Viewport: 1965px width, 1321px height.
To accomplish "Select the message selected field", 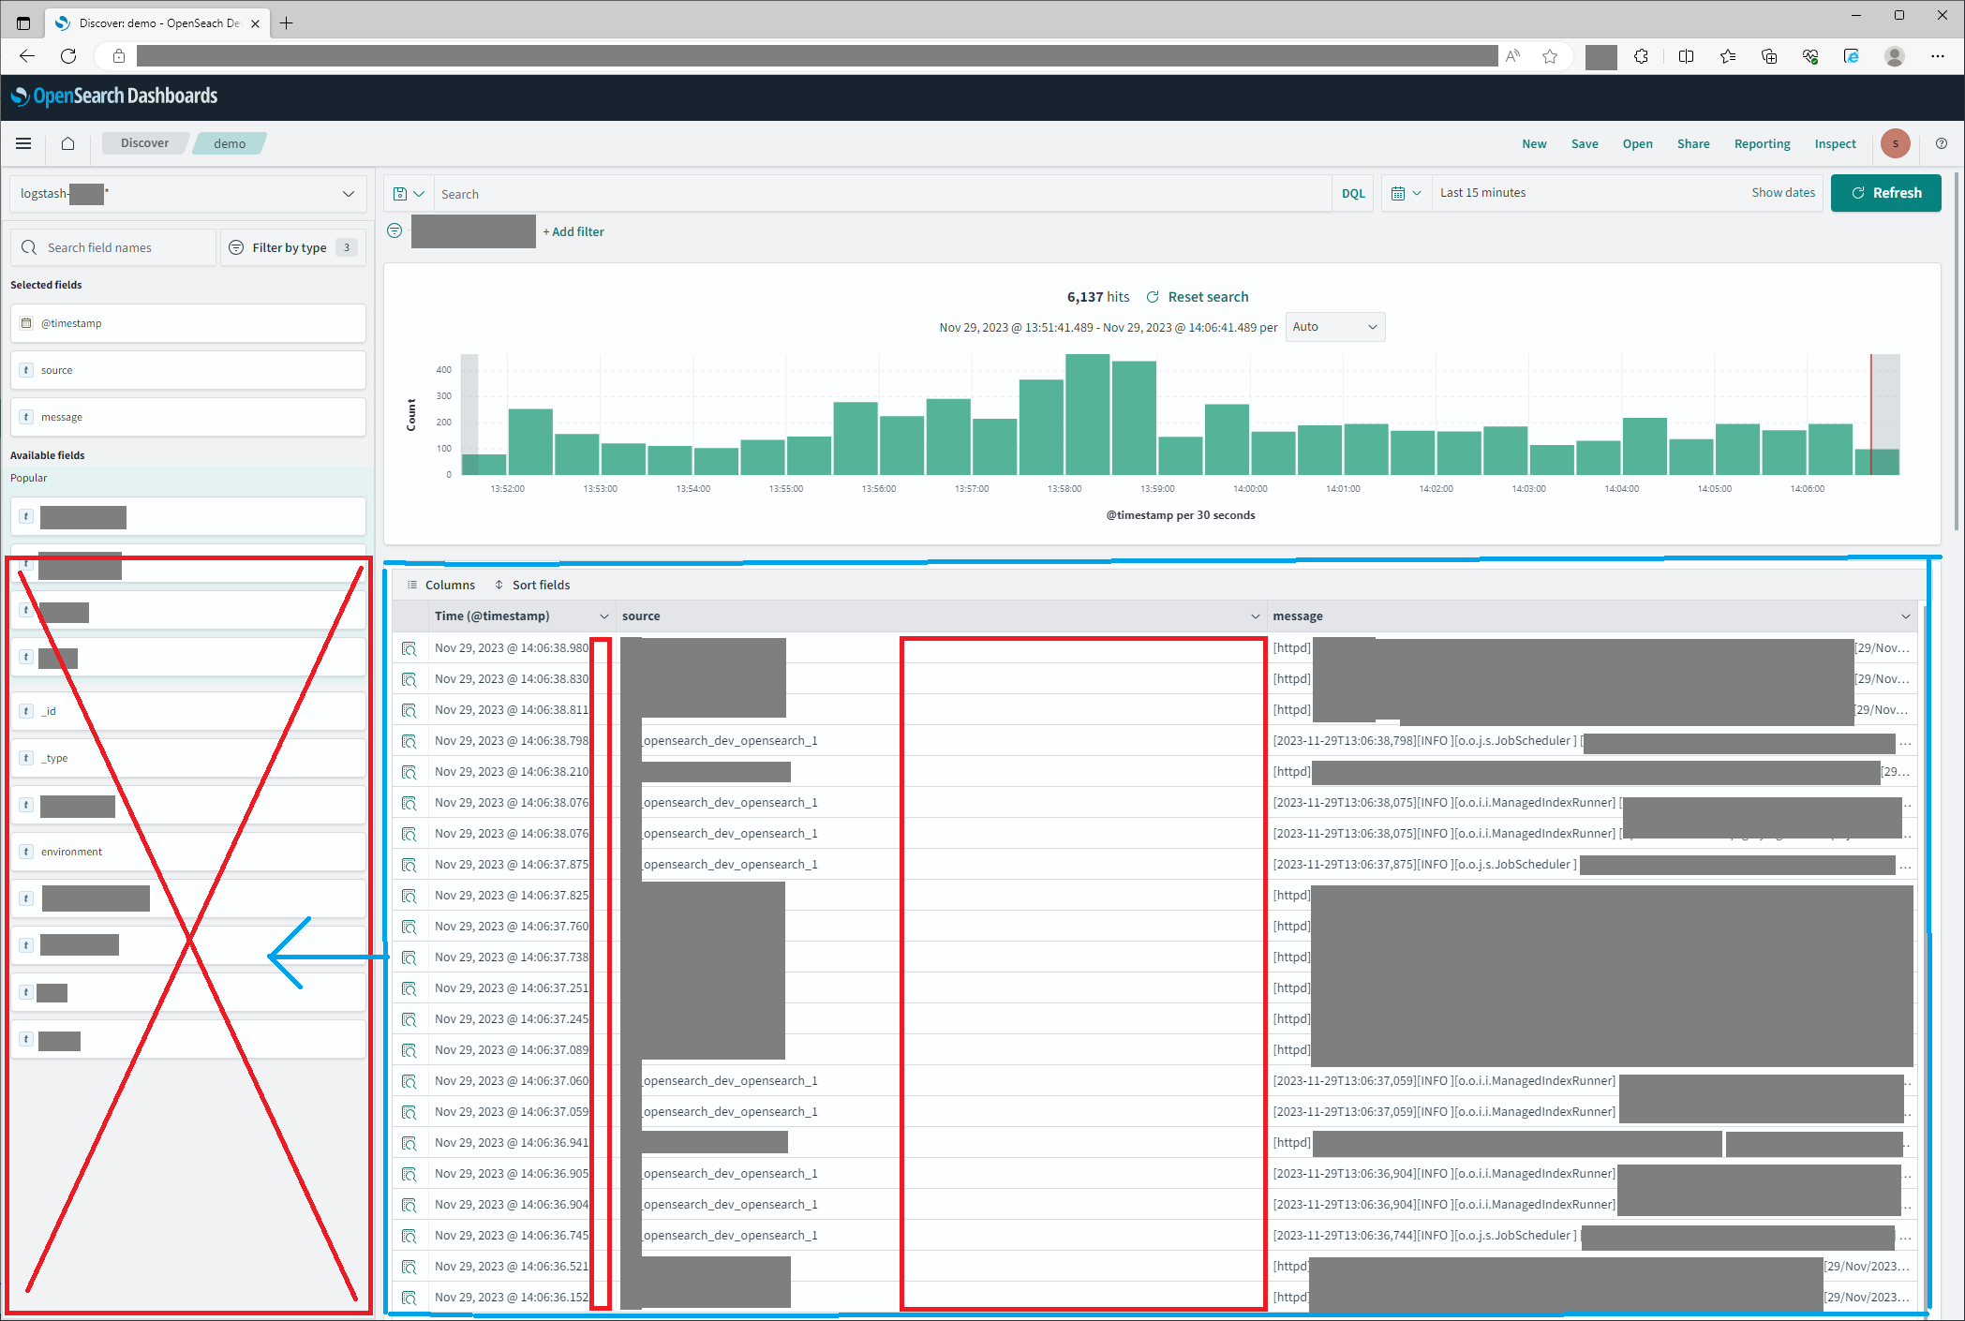I will click(187, 417).
